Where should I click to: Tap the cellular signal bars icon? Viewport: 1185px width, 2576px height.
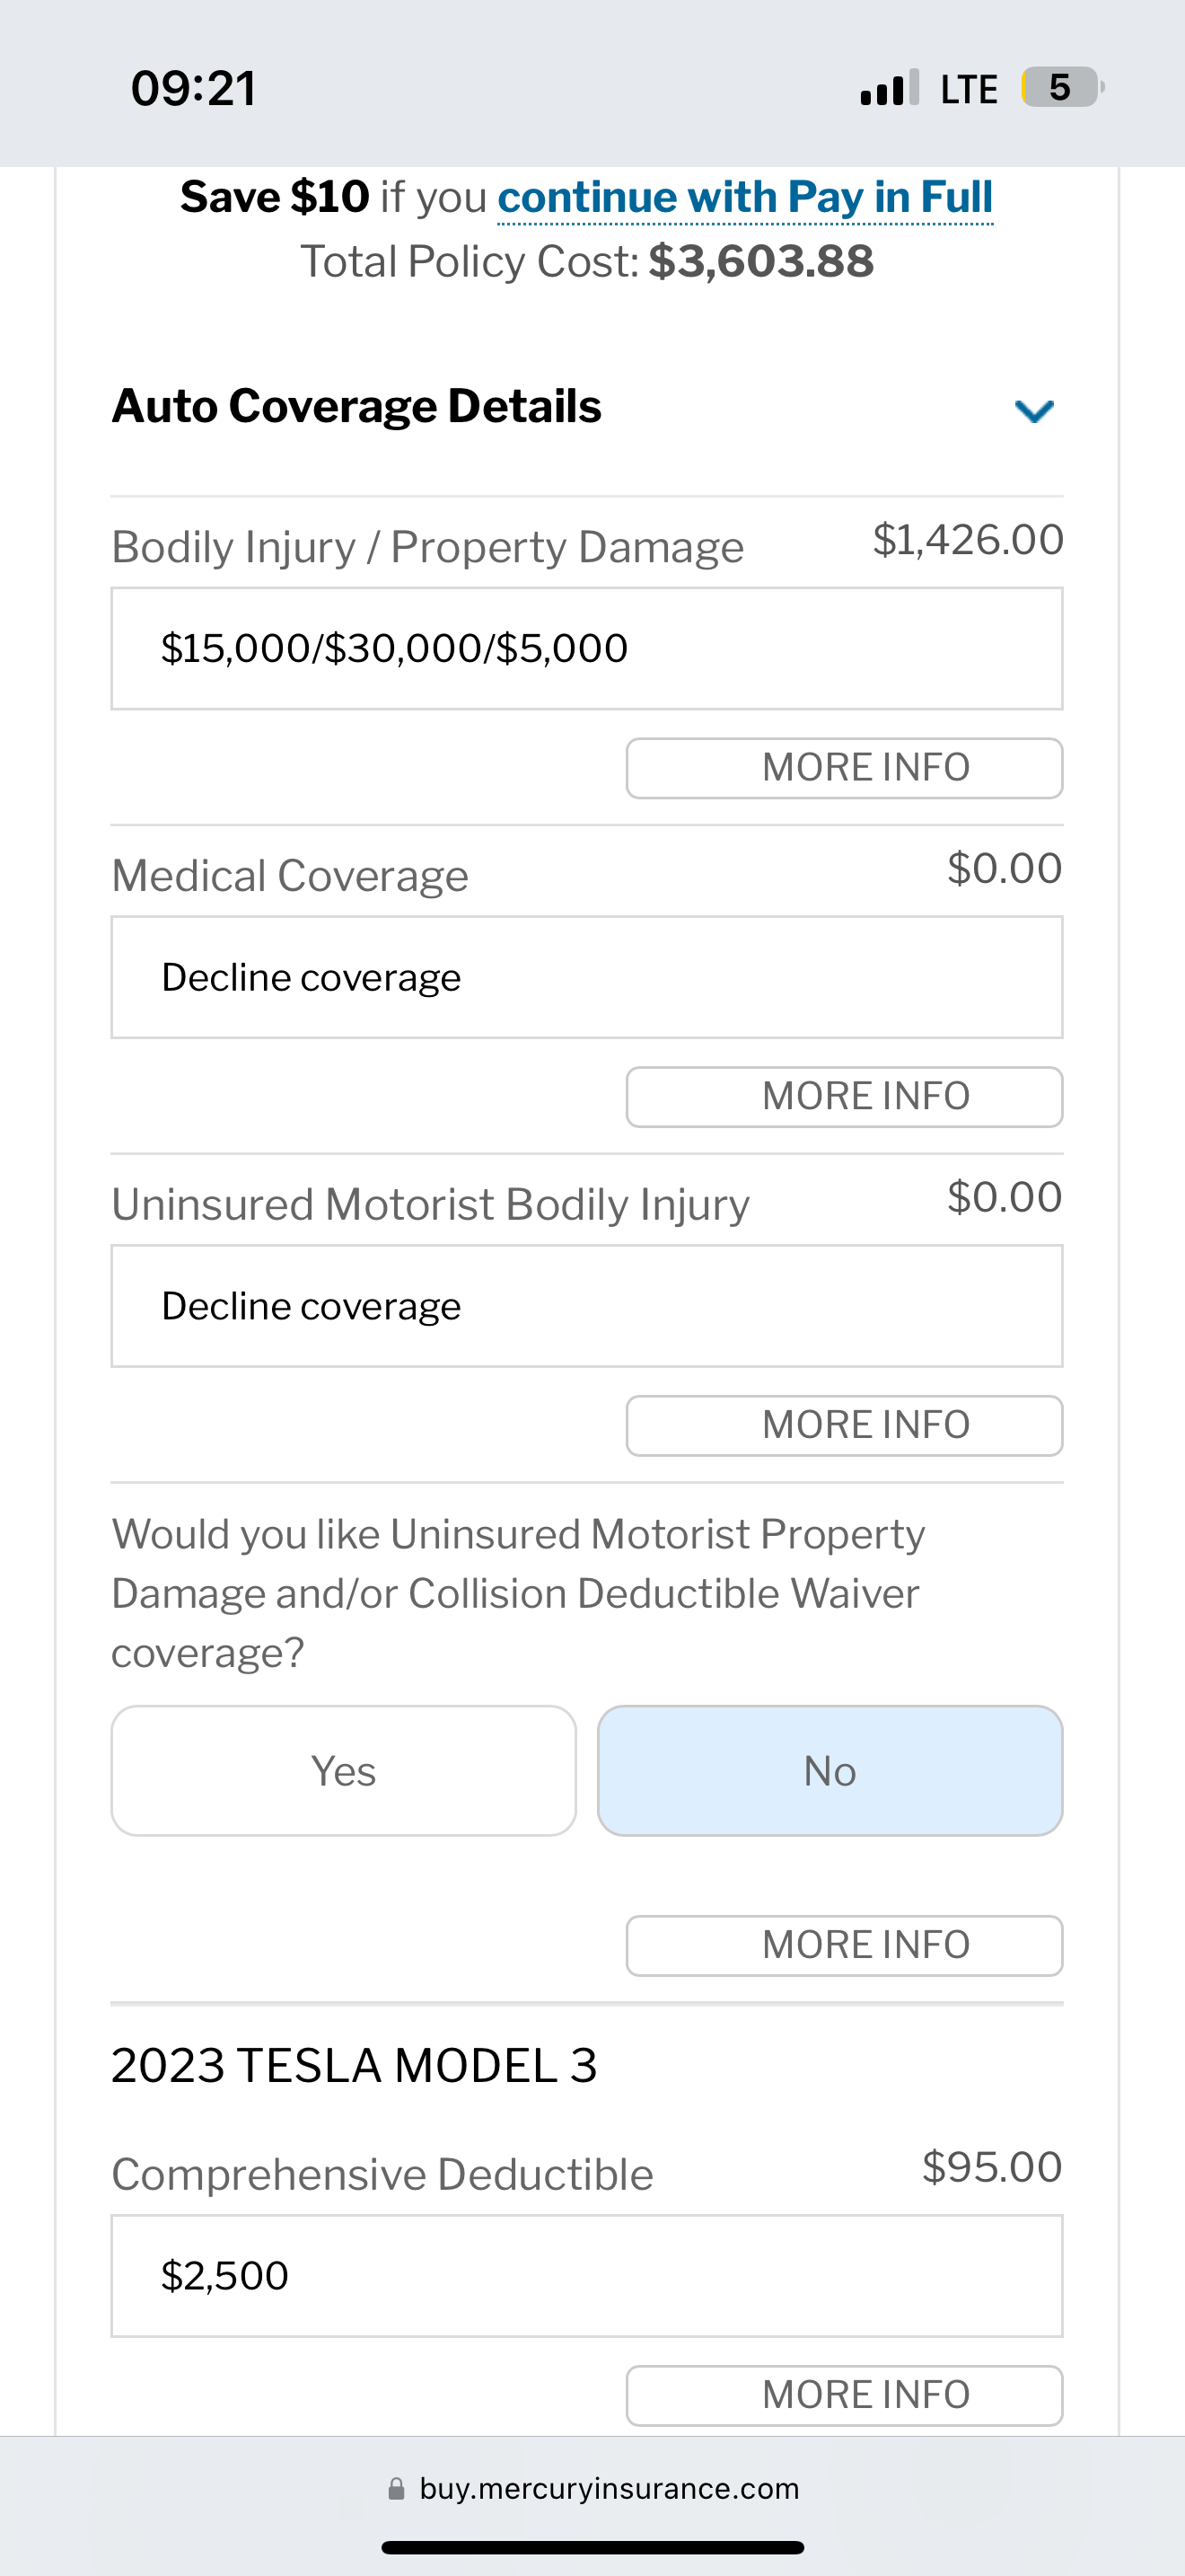point(888,89)
